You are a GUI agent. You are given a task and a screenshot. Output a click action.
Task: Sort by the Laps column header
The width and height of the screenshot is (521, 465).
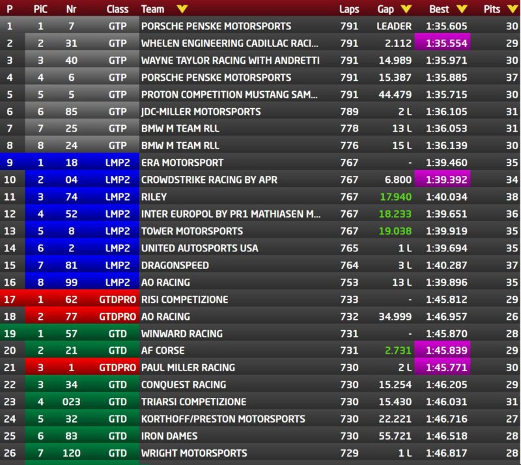pyautogui.click(x=349, y=9)
